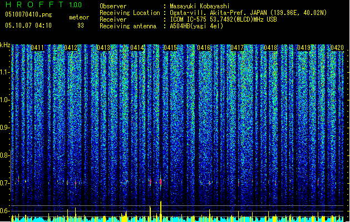This screenshot has height=222, width=350.
Task: Click the tallest yellow intensity peak
Action: (x=161, y=211)
